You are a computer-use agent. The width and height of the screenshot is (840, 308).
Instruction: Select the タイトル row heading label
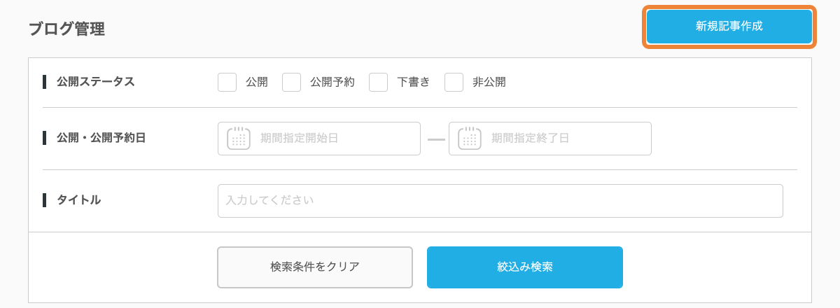tap(79, 200)
